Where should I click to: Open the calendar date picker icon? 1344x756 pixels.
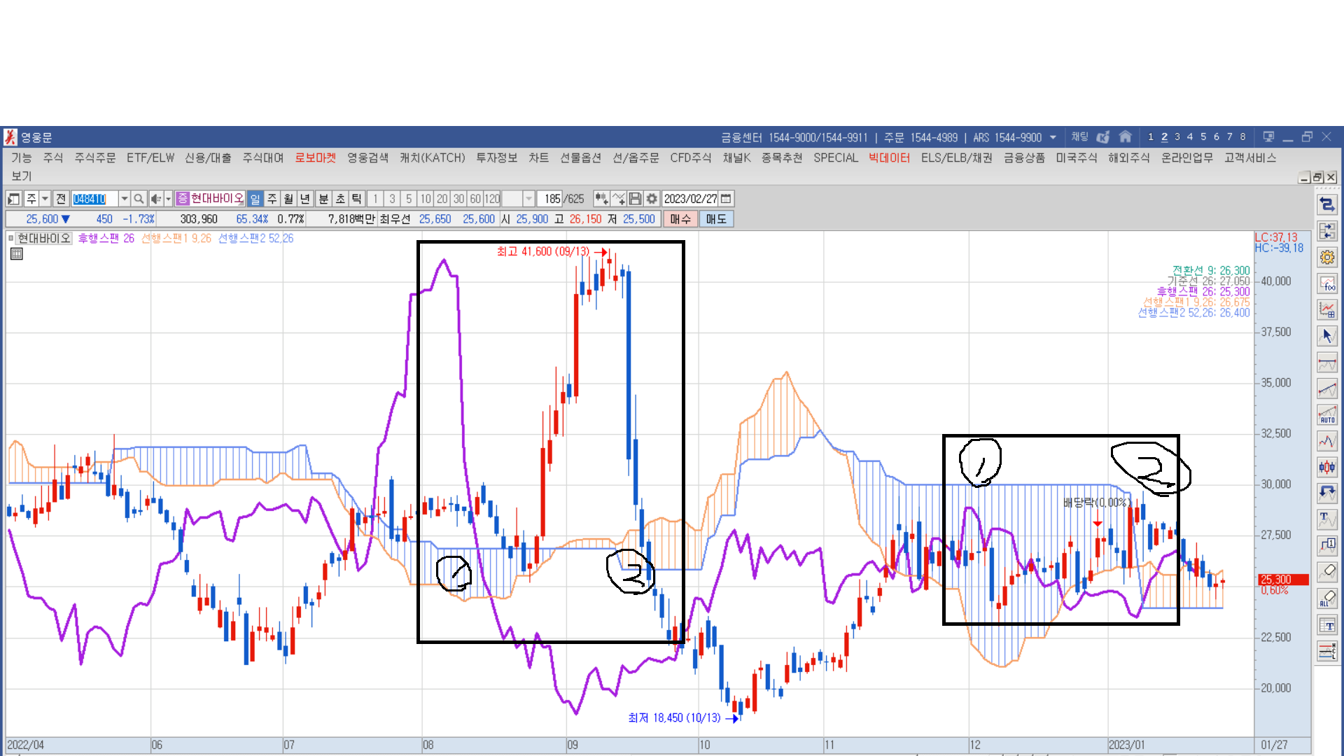726,199
